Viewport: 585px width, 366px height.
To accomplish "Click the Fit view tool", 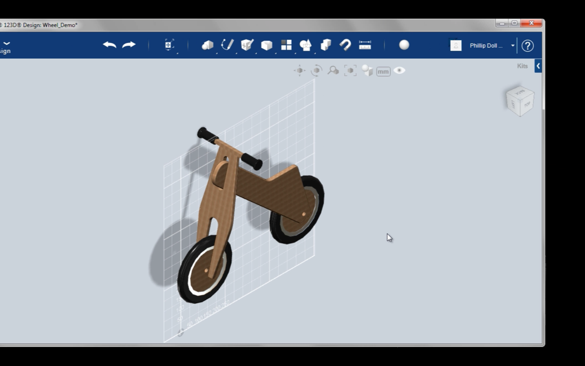I will pyautogui.click(x=350, y=70).
